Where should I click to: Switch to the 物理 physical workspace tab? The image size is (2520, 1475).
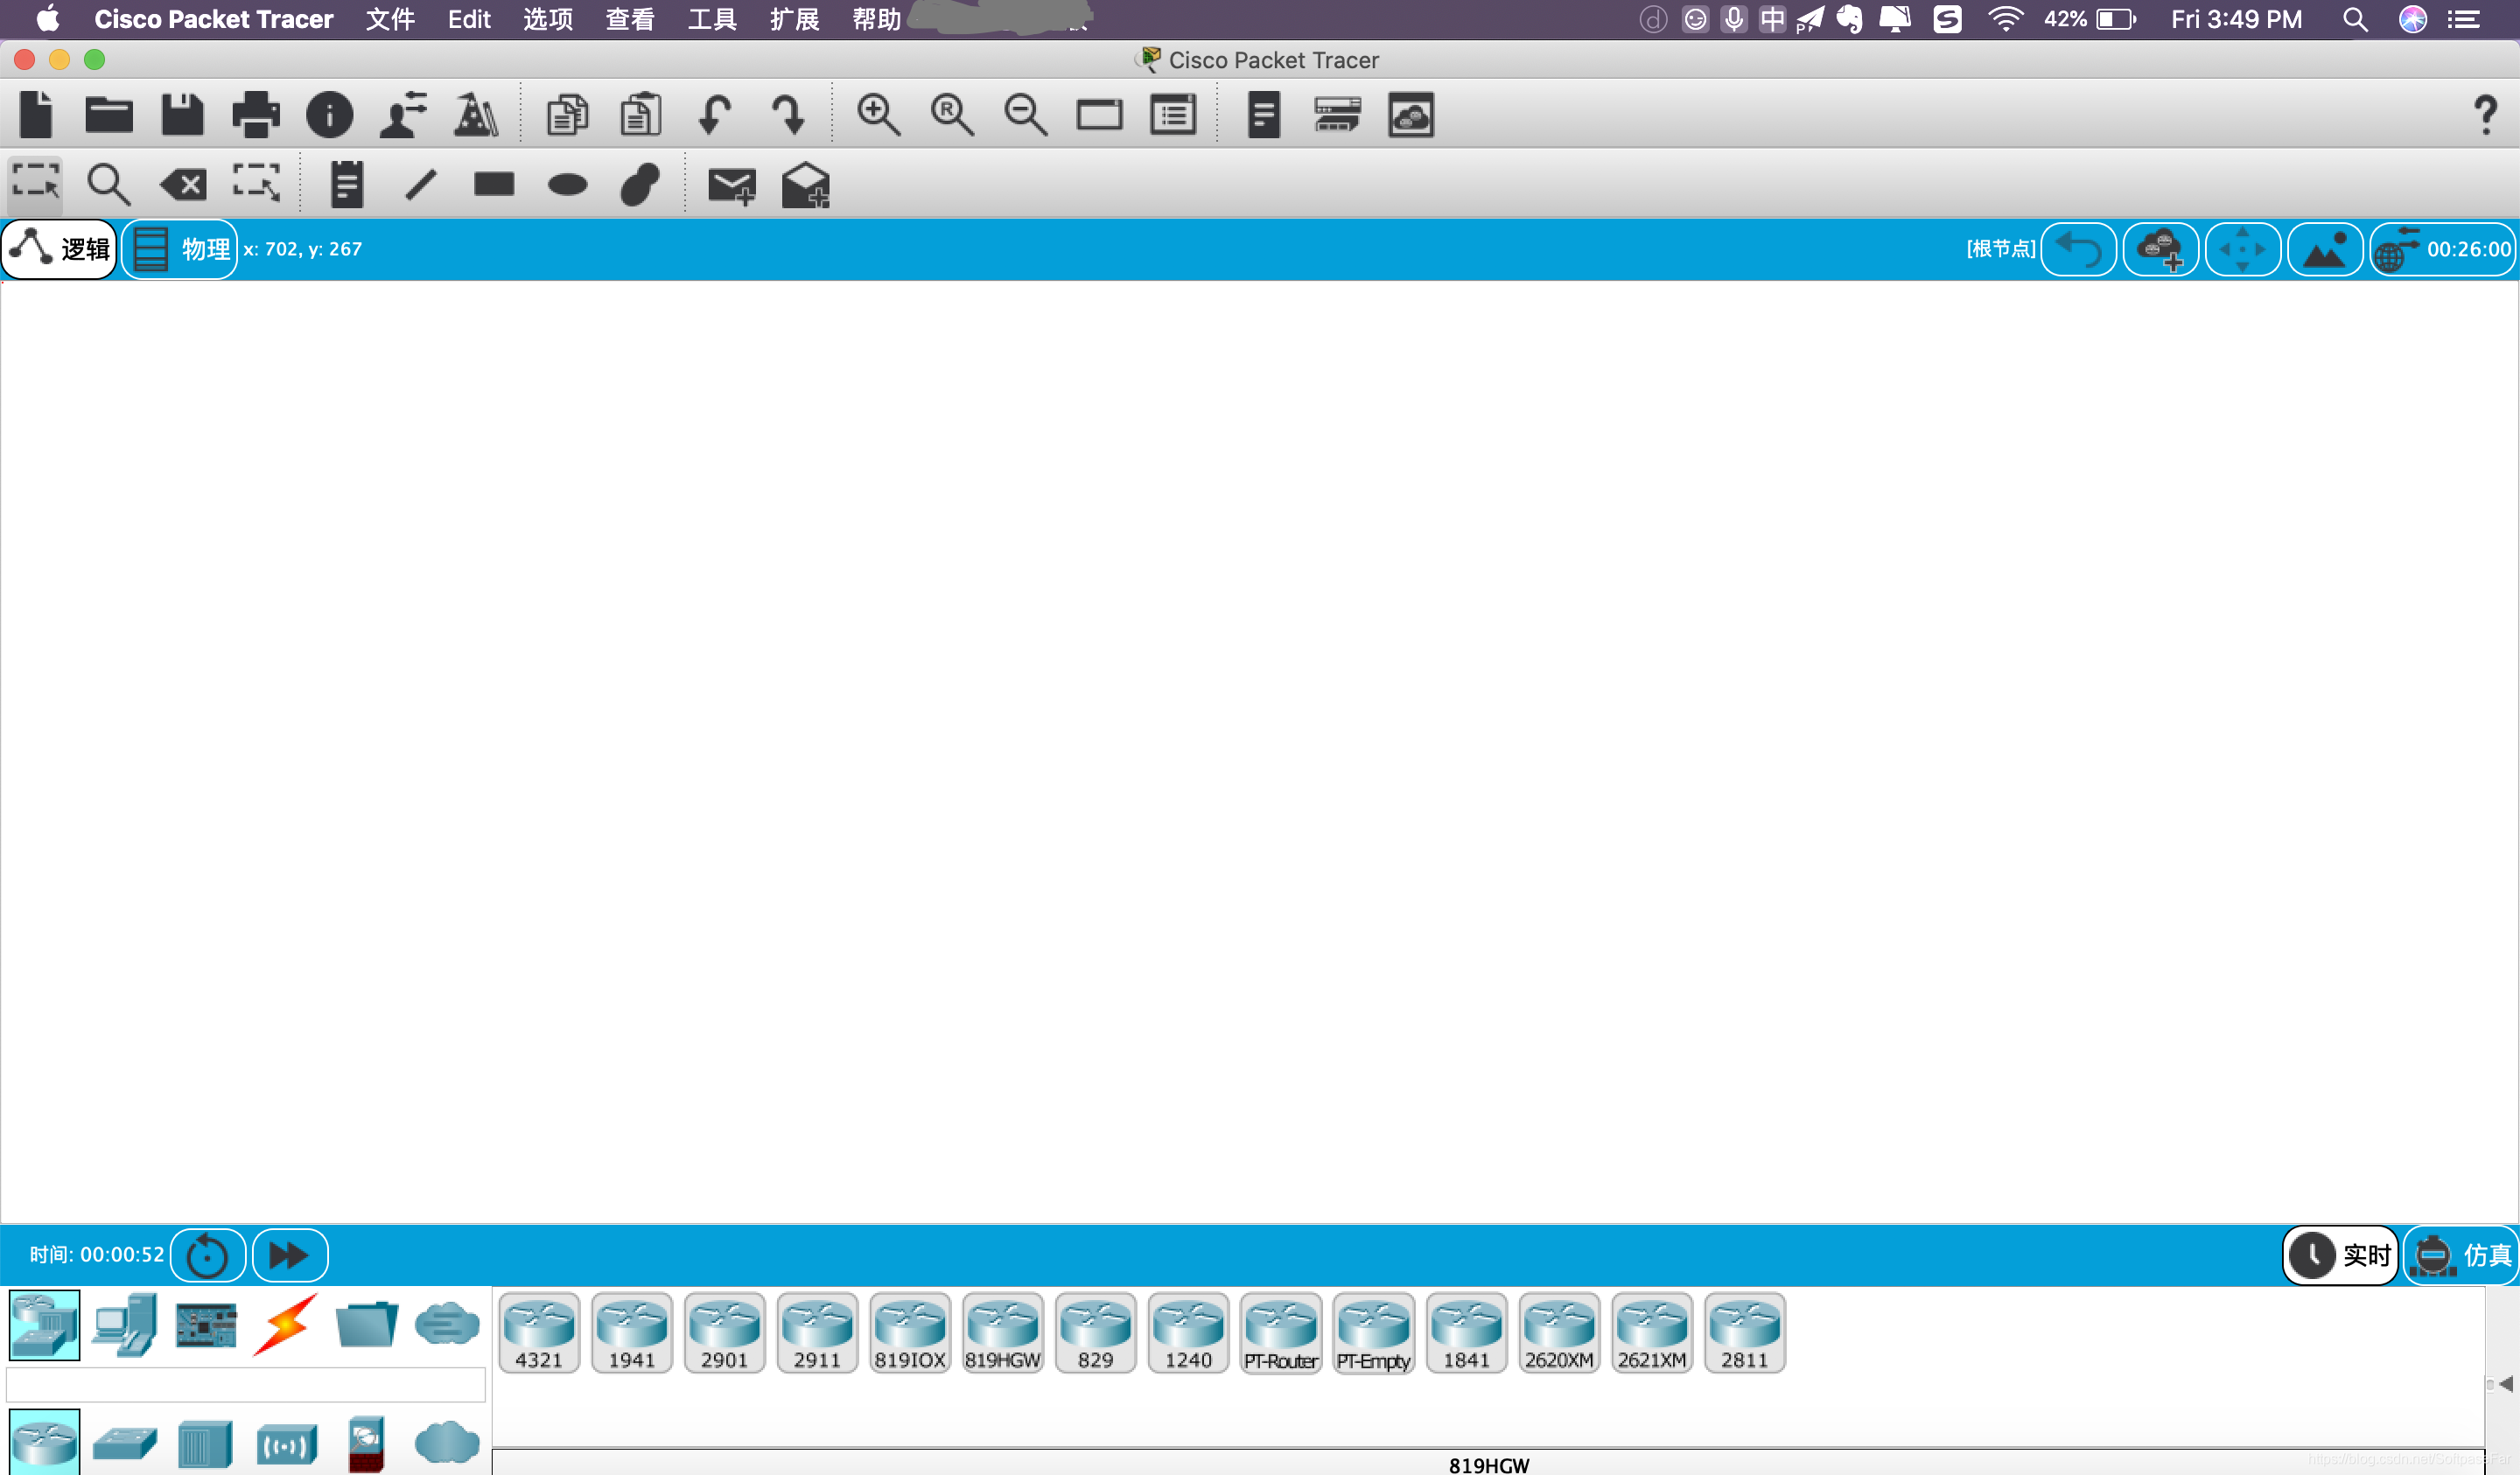pyautogui.click(x=180, y=249)
